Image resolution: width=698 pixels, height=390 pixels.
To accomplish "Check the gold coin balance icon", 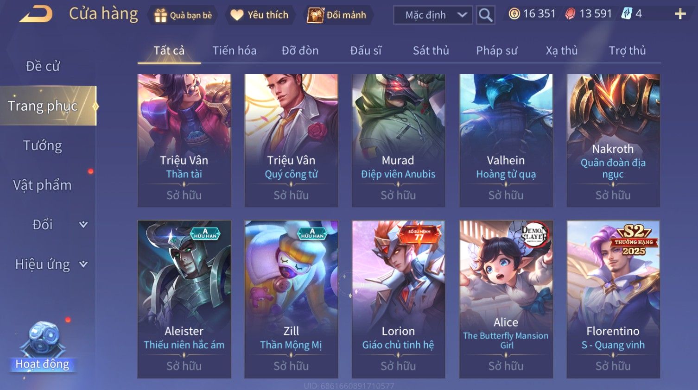I will pos(514,14).
